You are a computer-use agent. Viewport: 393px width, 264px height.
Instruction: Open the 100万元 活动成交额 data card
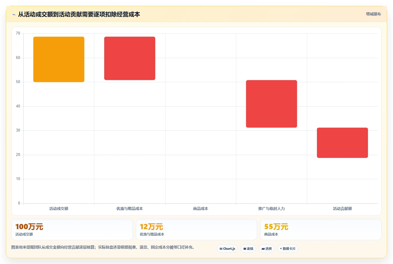72,229
